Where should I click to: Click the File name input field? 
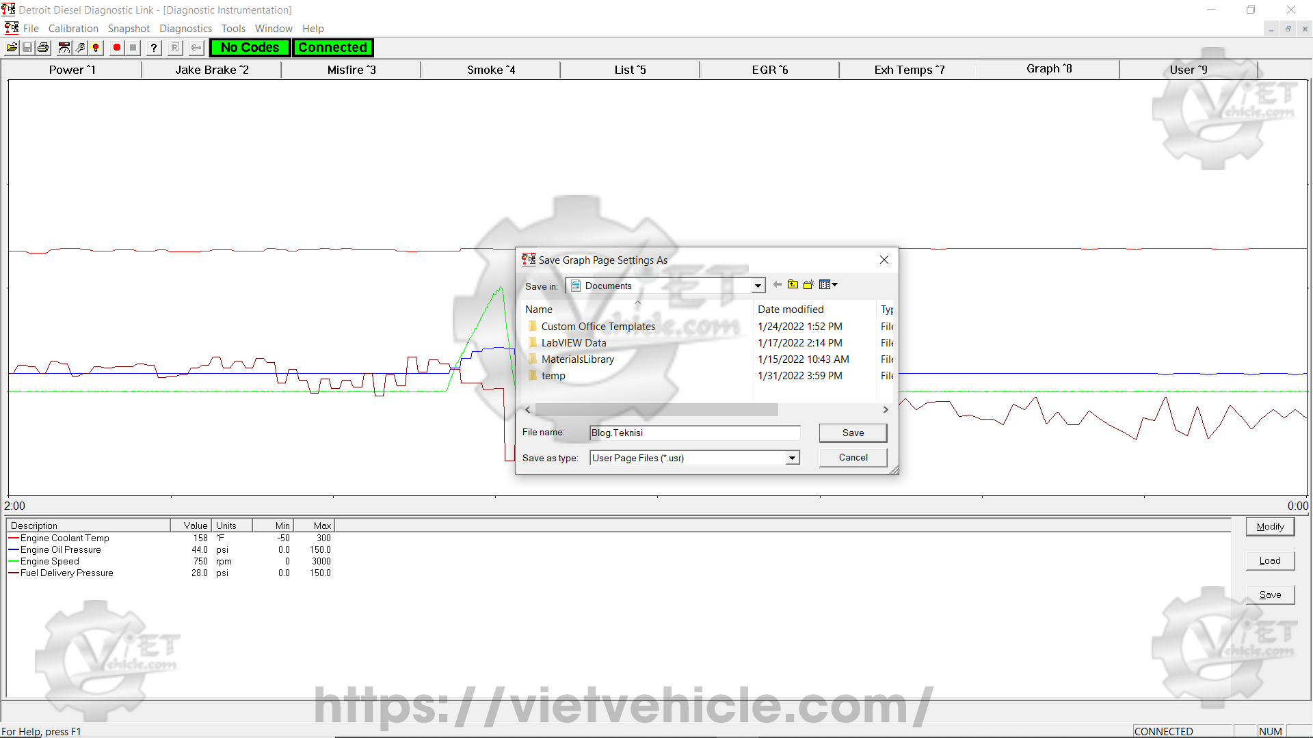click(694, 433)
